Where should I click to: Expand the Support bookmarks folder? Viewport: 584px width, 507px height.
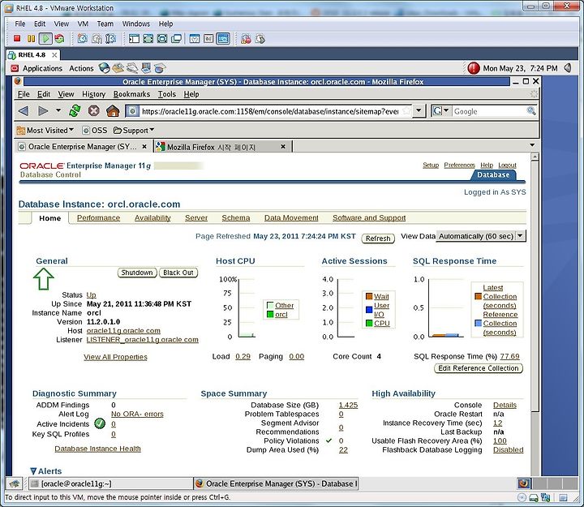pos(134,131)
